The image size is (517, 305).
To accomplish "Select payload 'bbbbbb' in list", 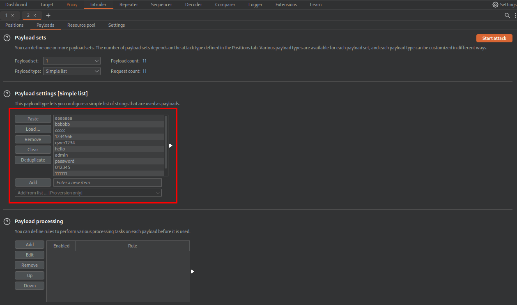I will coord(109,124).
